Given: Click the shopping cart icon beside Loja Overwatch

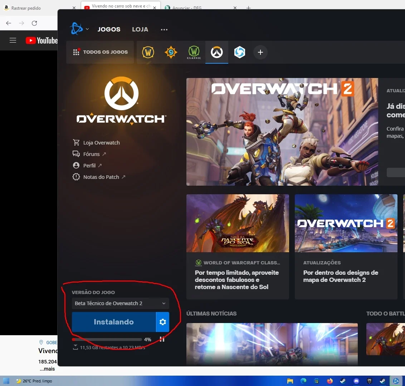Looking at the screenshot, I should click(x=76, y=142).
